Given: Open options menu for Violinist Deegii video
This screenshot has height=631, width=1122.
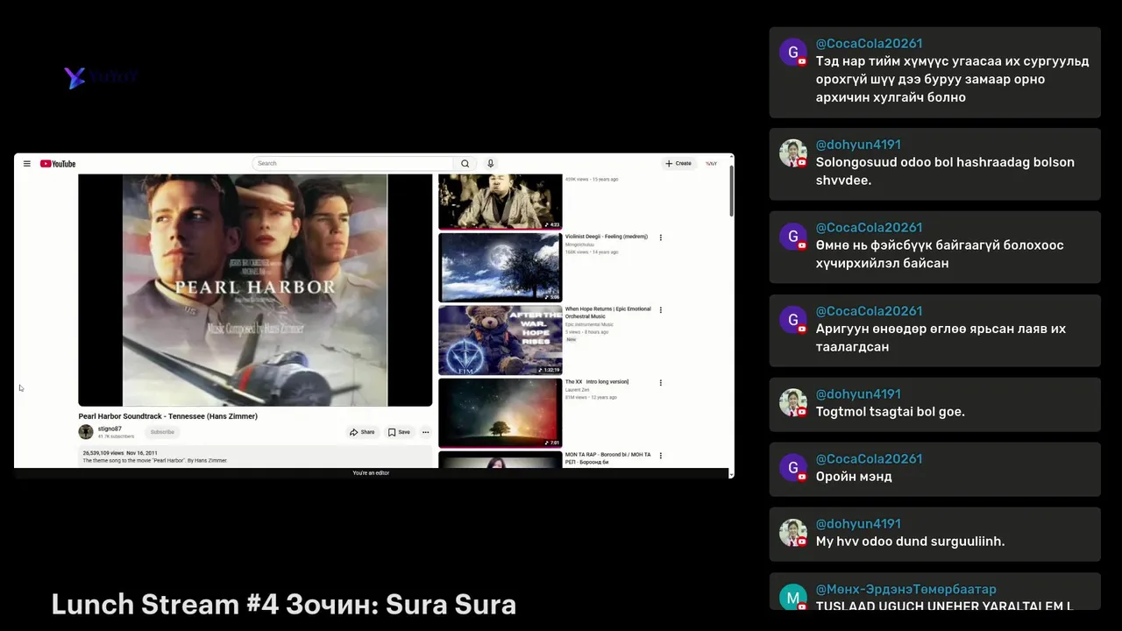Looking at the screenshot, I should [x=661, y=238].
